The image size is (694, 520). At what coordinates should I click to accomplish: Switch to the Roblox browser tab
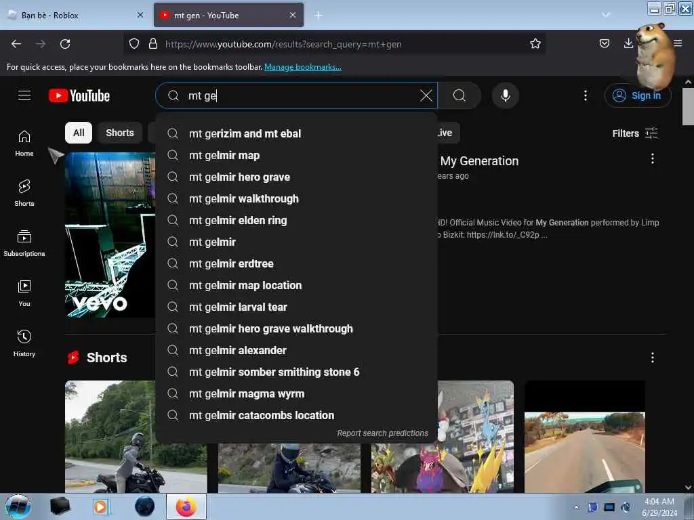(76, 15)
